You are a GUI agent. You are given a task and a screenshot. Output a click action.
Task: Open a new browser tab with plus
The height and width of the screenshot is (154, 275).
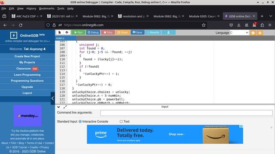262,16
